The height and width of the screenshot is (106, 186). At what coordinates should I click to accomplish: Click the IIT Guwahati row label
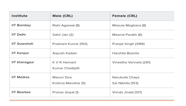pos(22,44)
